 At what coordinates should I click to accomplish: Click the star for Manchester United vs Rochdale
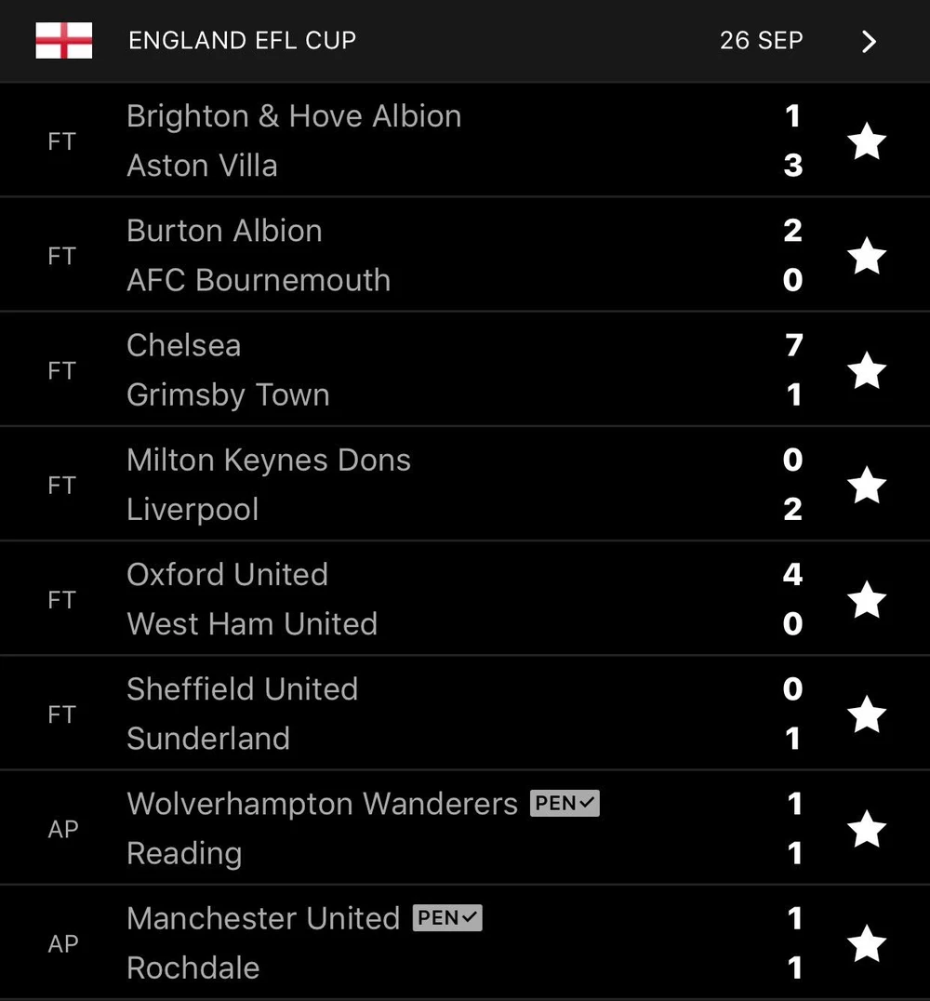point(867,943)
